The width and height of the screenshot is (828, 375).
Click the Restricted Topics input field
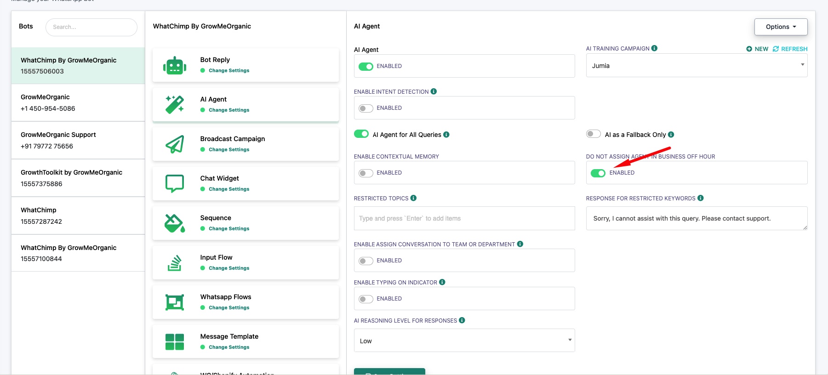[464, 218]
